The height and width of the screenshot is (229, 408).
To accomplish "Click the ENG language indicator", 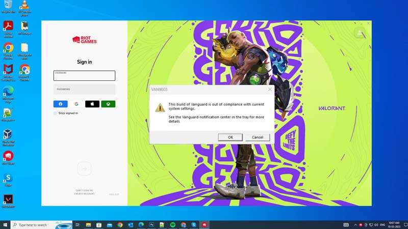I will 382,225.
